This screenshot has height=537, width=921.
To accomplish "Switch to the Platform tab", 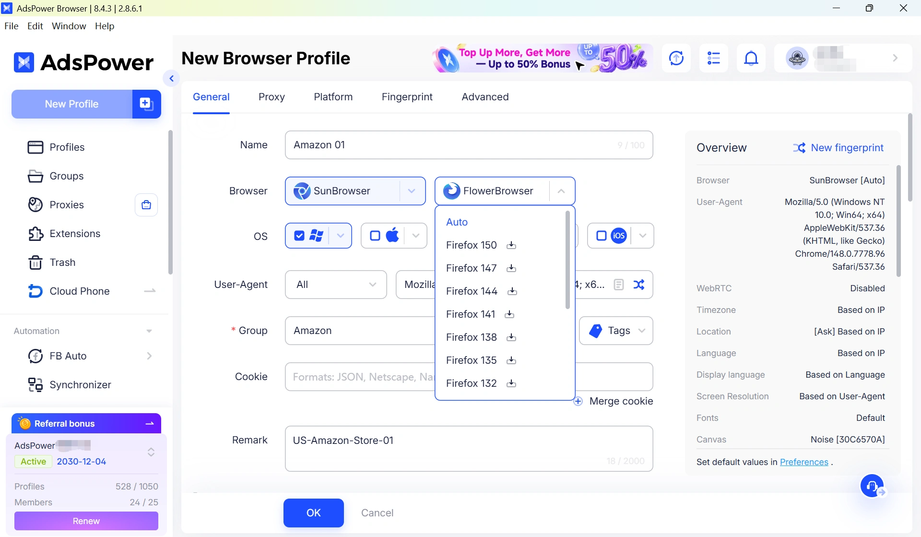I will (x=333, y=97).
